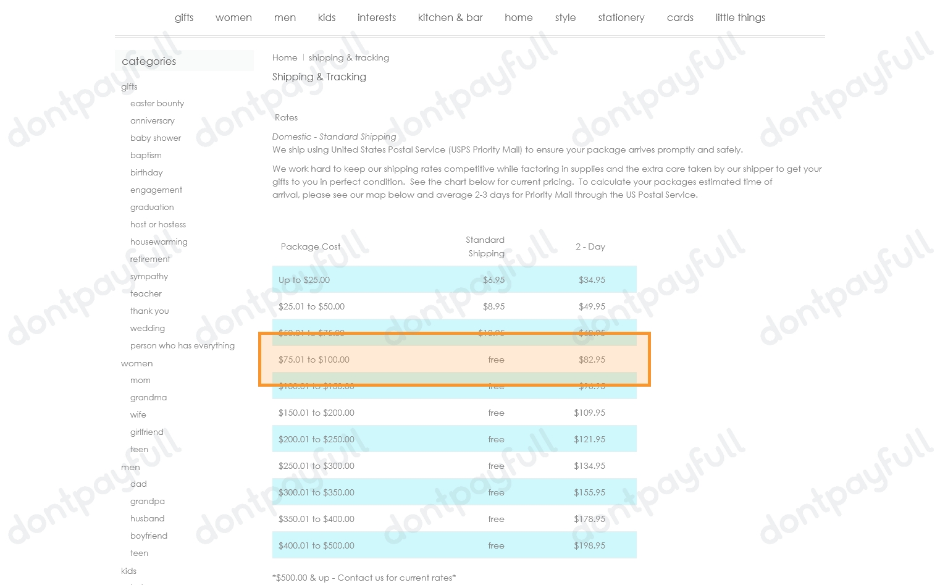Open the anniversary category
Viewport: 940px width, 585px height.
tap(153, 121)
